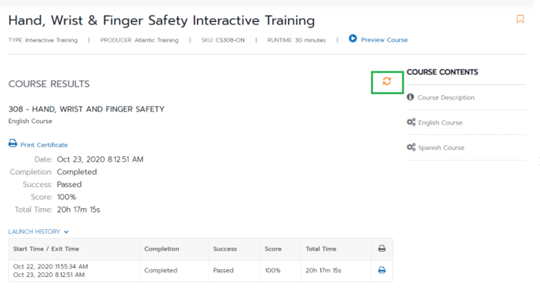Print the Oct 22 launch row record
Image resolution: width=540 pixels, height=299 pixels.
pos(381,270)
